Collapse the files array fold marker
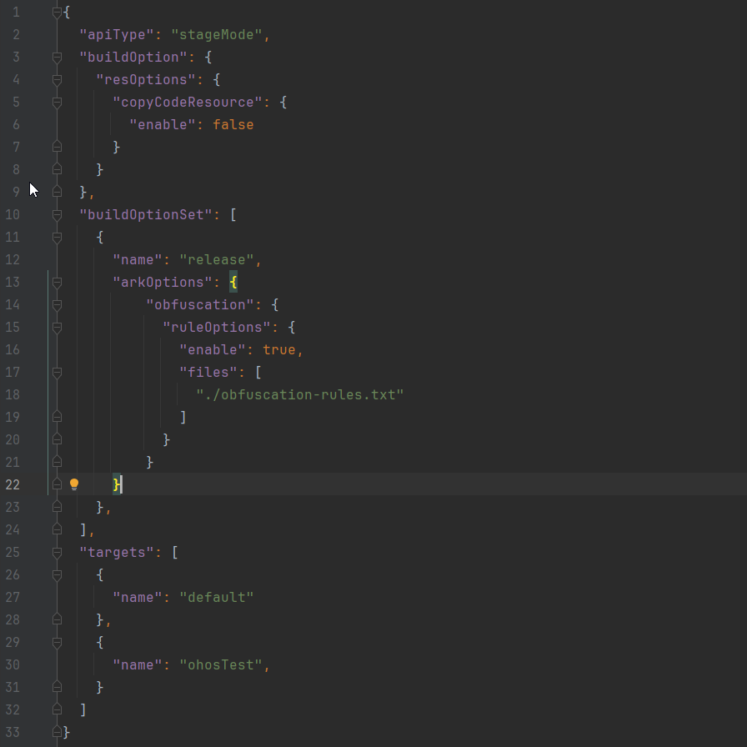 click(57, 372)
